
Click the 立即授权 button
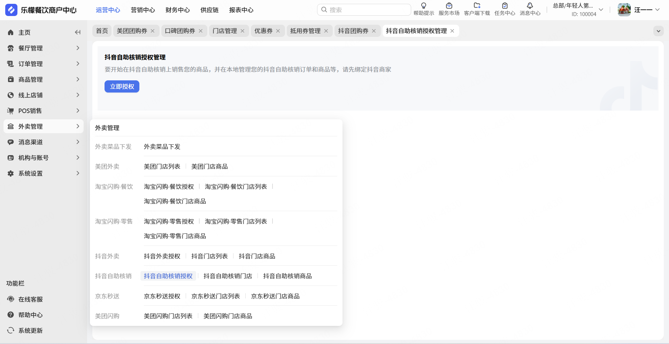122,87
